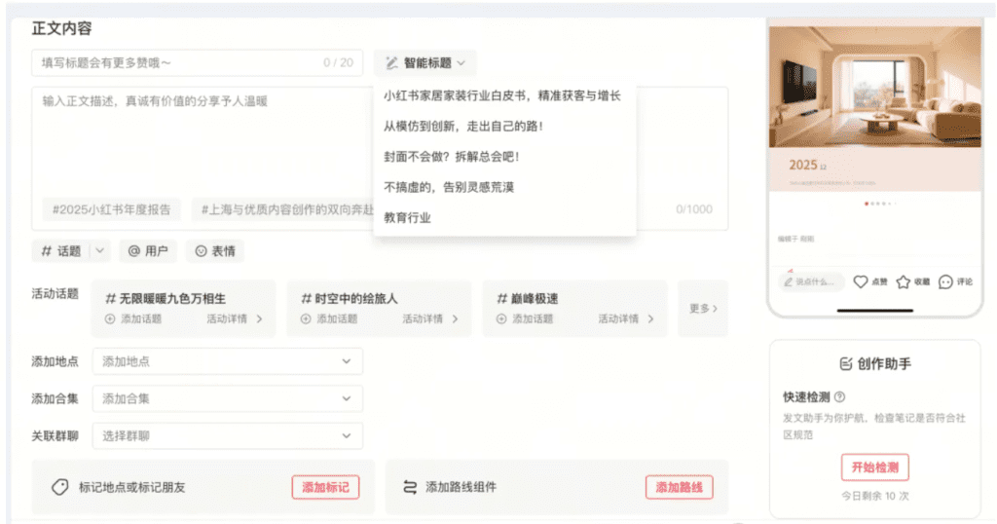Click the title input field 填写标题

180,63
